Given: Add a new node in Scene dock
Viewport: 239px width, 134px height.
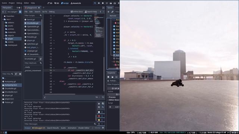Looking at the screenshot, I should (108, 12).
